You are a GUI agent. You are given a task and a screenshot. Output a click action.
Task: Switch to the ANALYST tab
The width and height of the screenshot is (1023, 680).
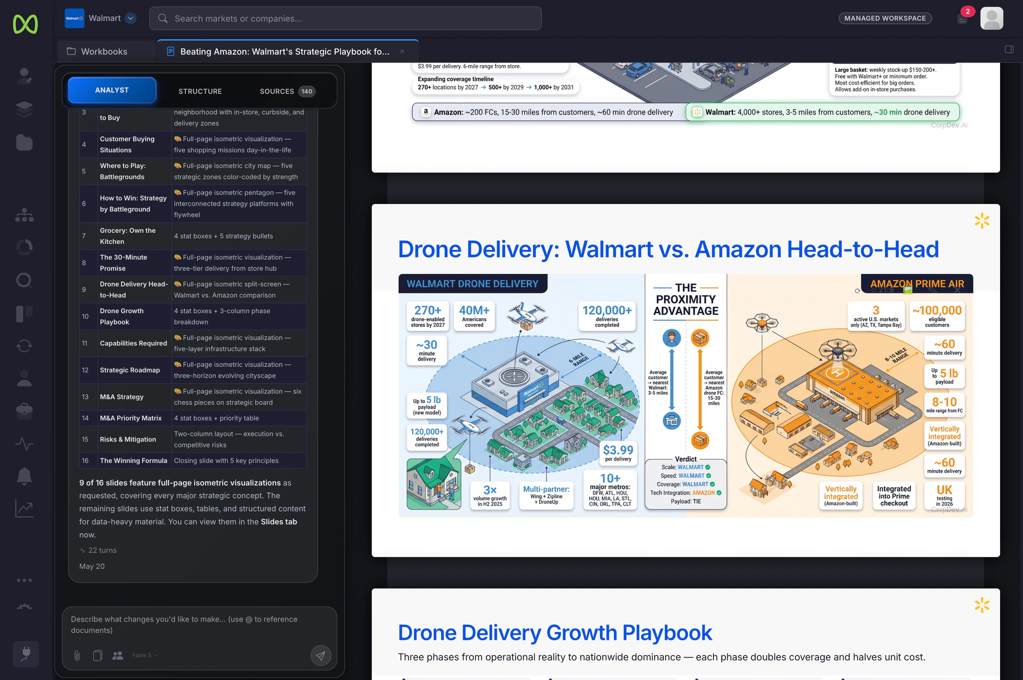coord(112,90)
